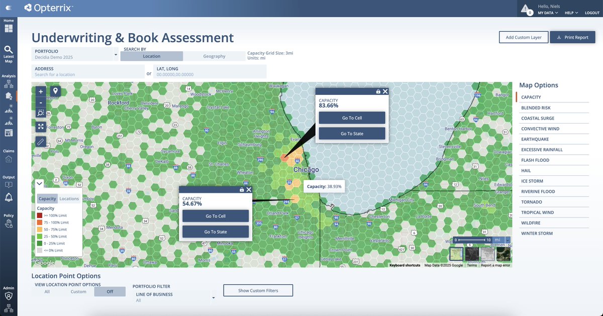
Task: Click Go To State in 54.67% popup
Action: coord(216,232)
